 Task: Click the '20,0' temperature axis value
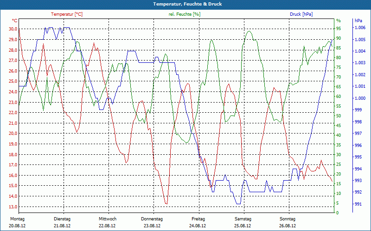point(13,134)
